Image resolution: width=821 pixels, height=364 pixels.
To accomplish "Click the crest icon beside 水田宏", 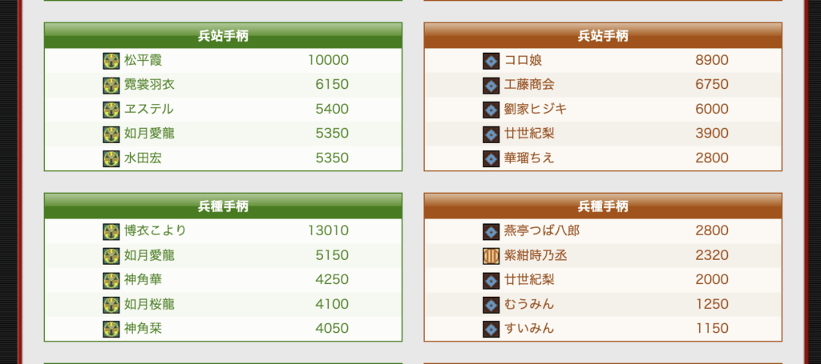I will [x=111, y=158].
